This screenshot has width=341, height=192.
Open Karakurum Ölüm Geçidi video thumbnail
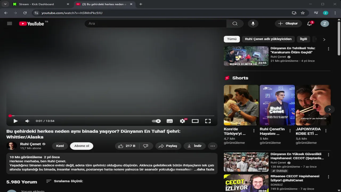[x=246, y=56]
